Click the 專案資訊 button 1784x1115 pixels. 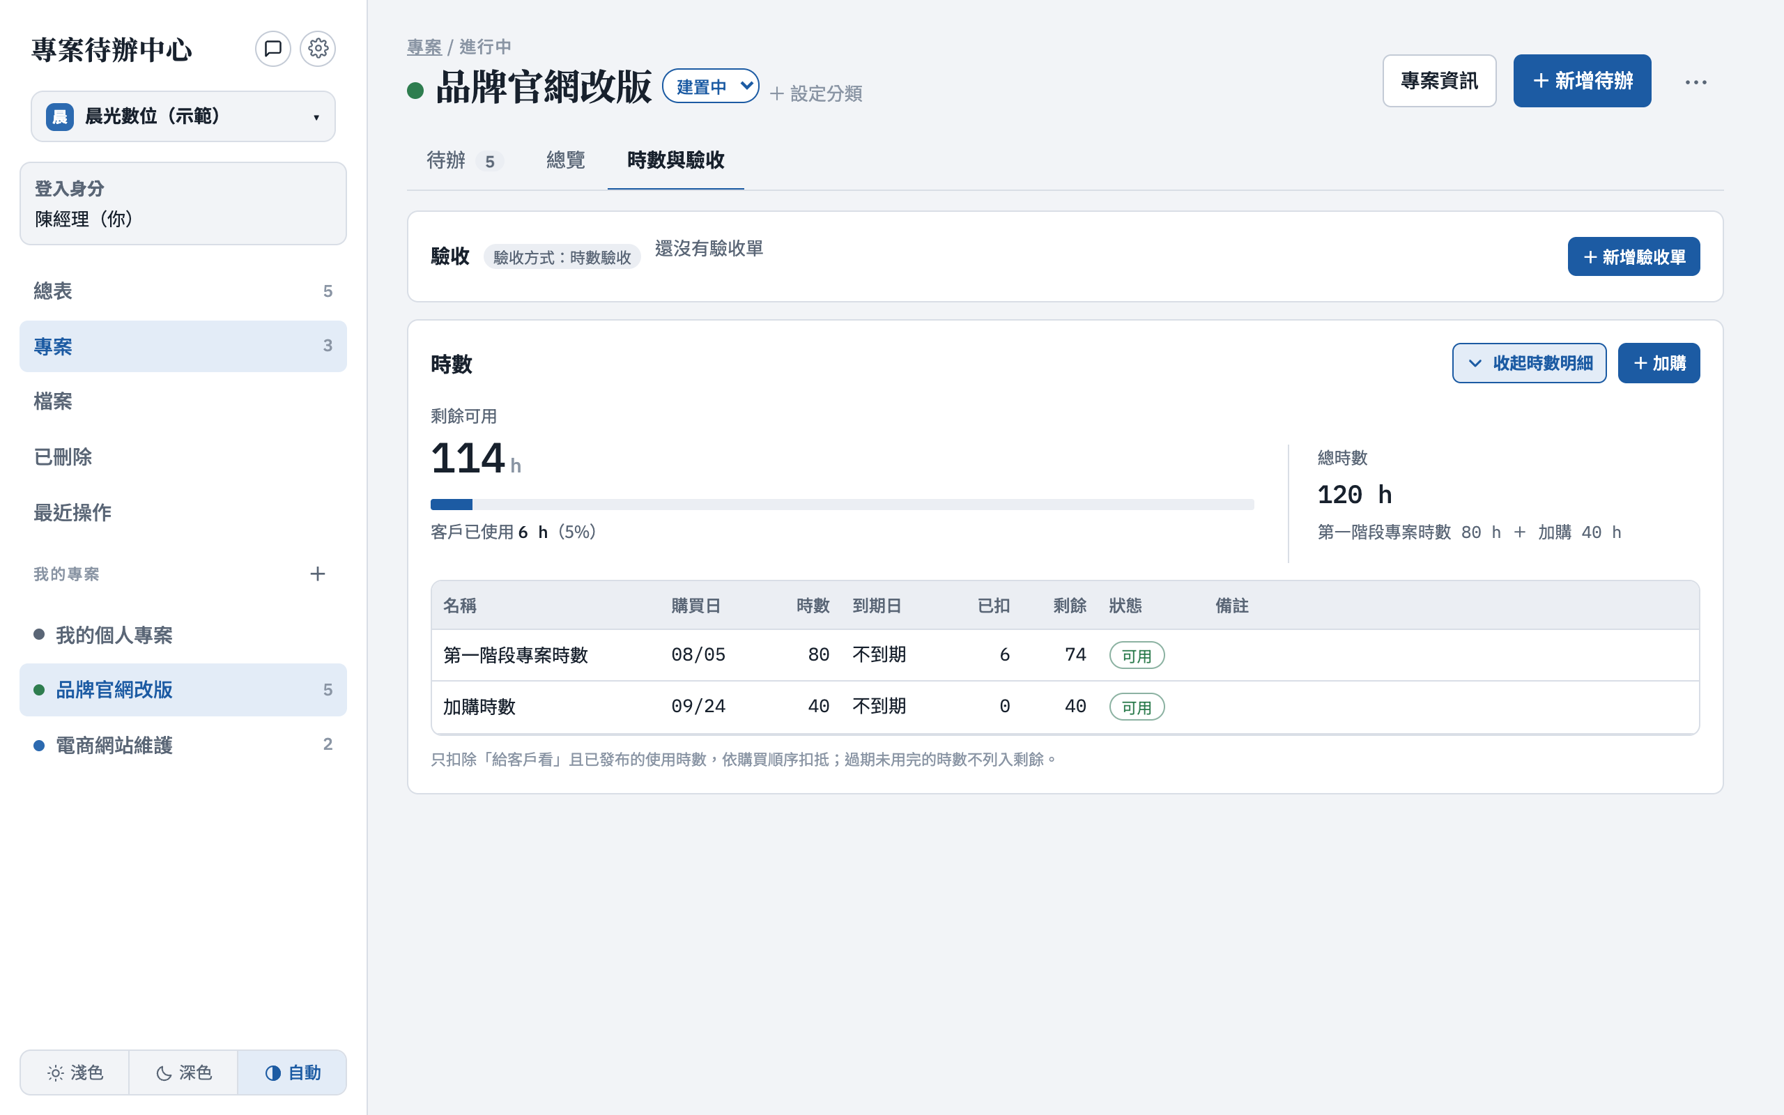point(1439,80)
